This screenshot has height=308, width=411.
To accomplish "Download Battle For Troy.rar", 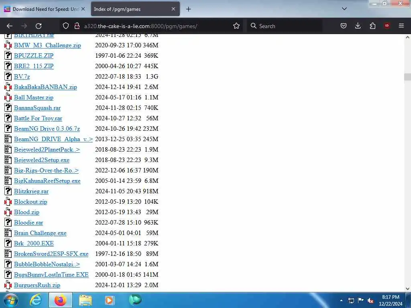I will coord(38,118).
